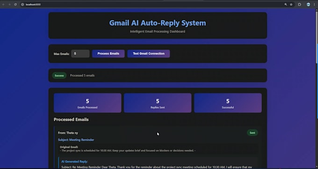Screen dimensions: 318x169
Task: Open the zoom magnifier icon in address bar
Action: point(286,5)
